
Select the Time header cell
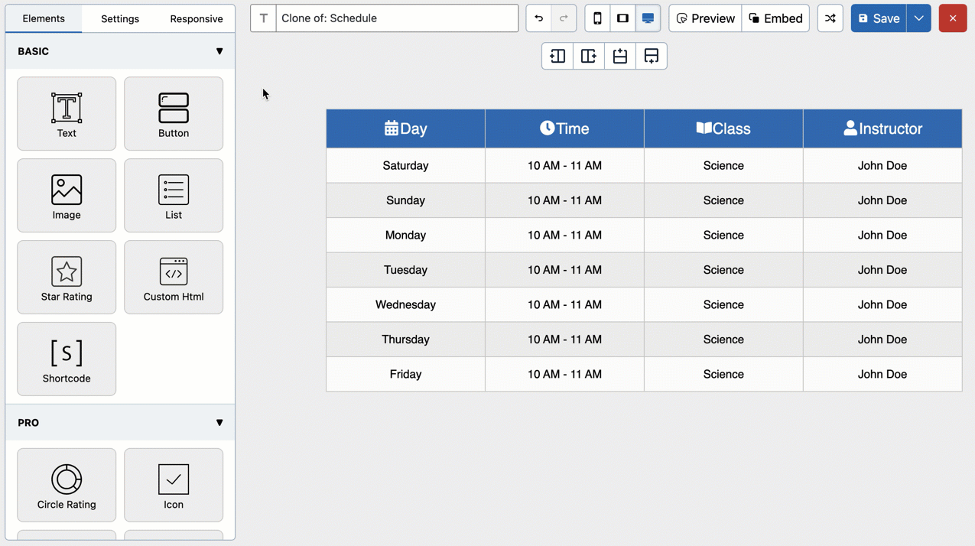564,128
